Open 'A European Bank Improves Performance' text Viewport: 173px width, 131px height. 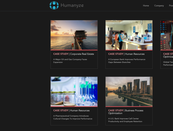tap(127, 61)
